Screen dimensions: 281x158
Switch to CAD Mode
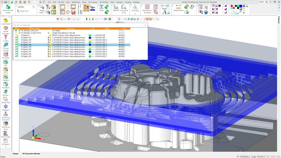pos(8,9)
